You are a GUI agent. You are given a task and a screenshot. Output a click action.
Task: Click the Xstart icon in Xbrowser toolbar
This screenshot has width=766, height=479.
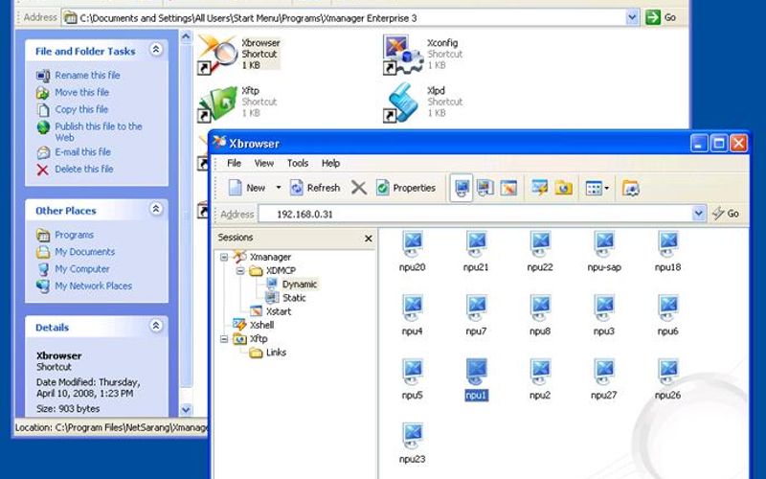[x=508, y=188]
